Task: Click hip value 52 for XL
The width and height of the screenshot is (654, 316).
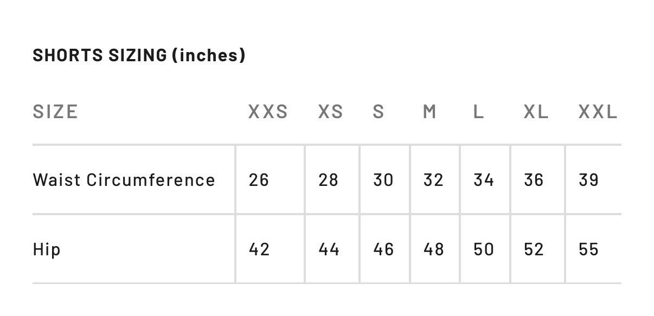Action: tap(534, 249)
